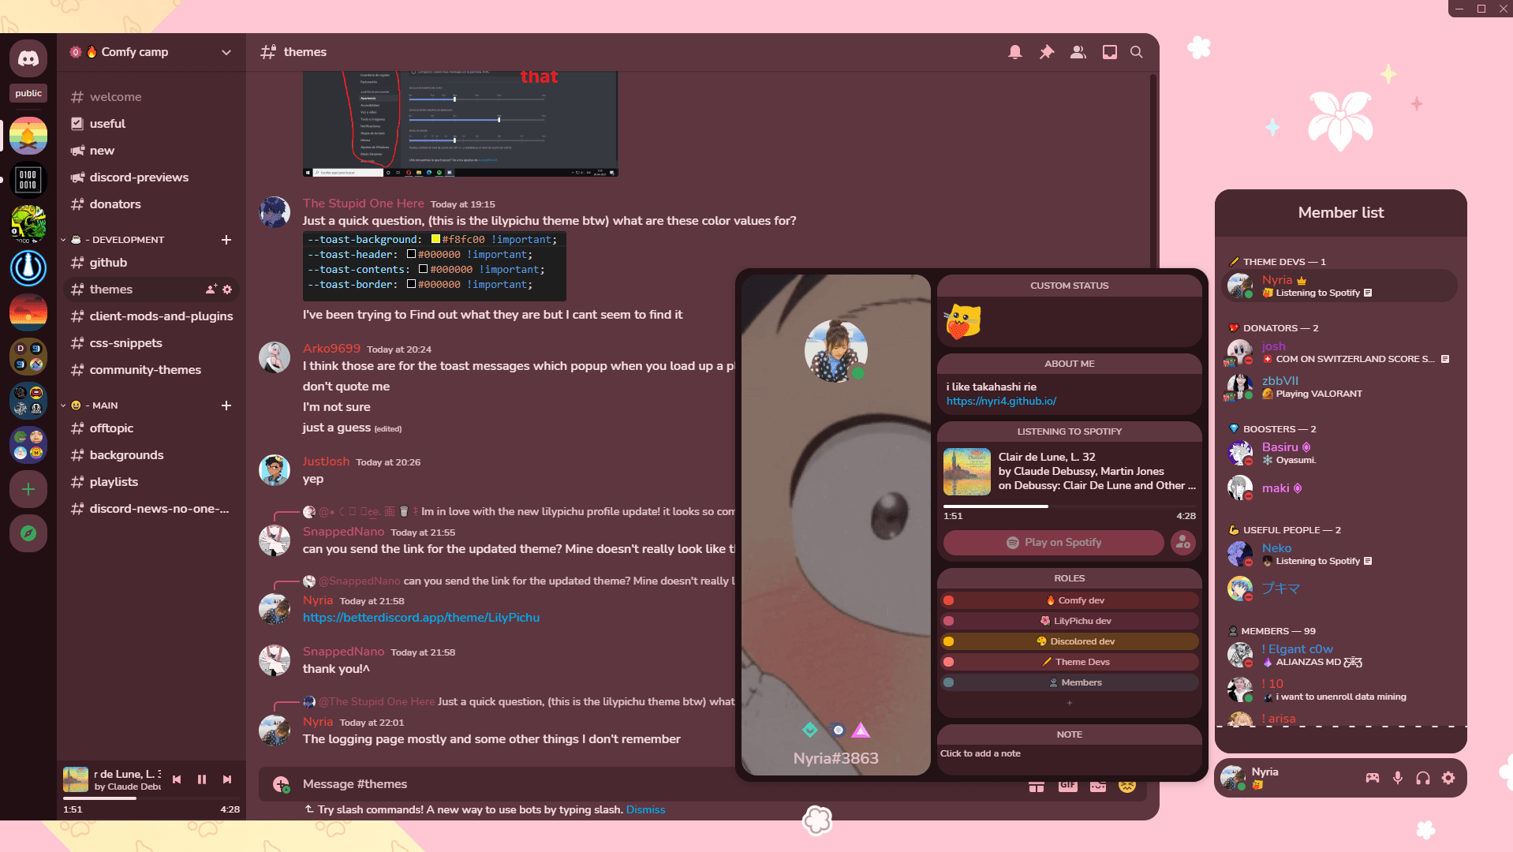This screenshot has height=852, width=1513.
Task: Open the campfire rainbow server icon
Action: [x=28, y=136]
